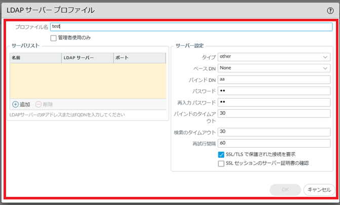340x205 pixels.
Task: Click the 追加 plus icon
Action: click(15, 104)
